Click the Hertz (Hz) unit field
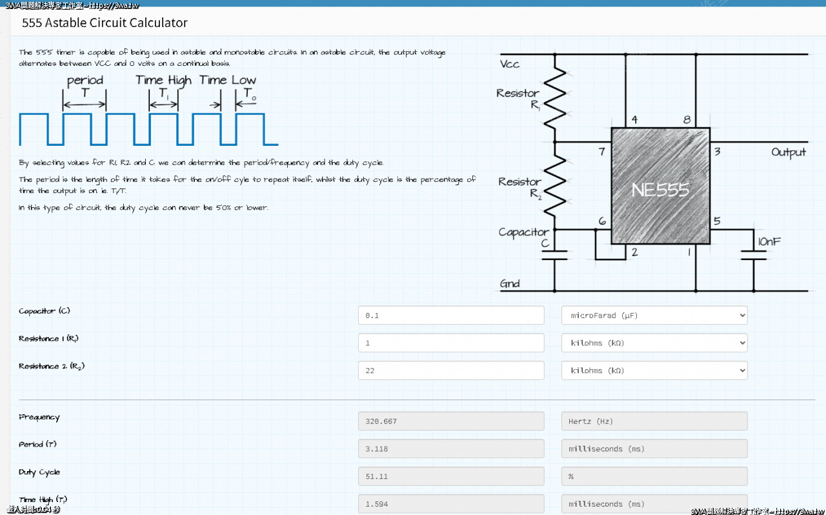This screenshot has height=515, width=826. click(654, 421)
